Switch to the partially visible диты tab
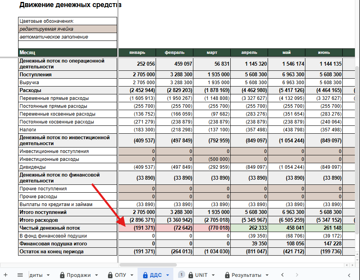The image size is (360, 280). click(36, 275)
